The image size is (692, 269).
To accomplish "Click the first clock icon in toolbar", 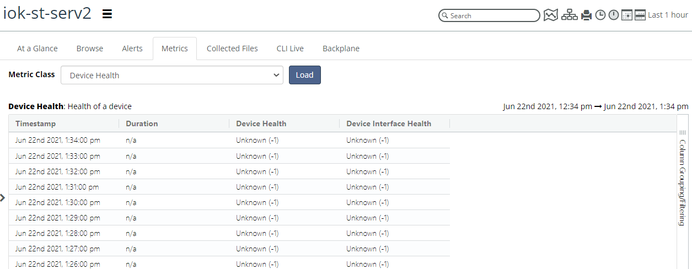I will click(x=600, y=15).
